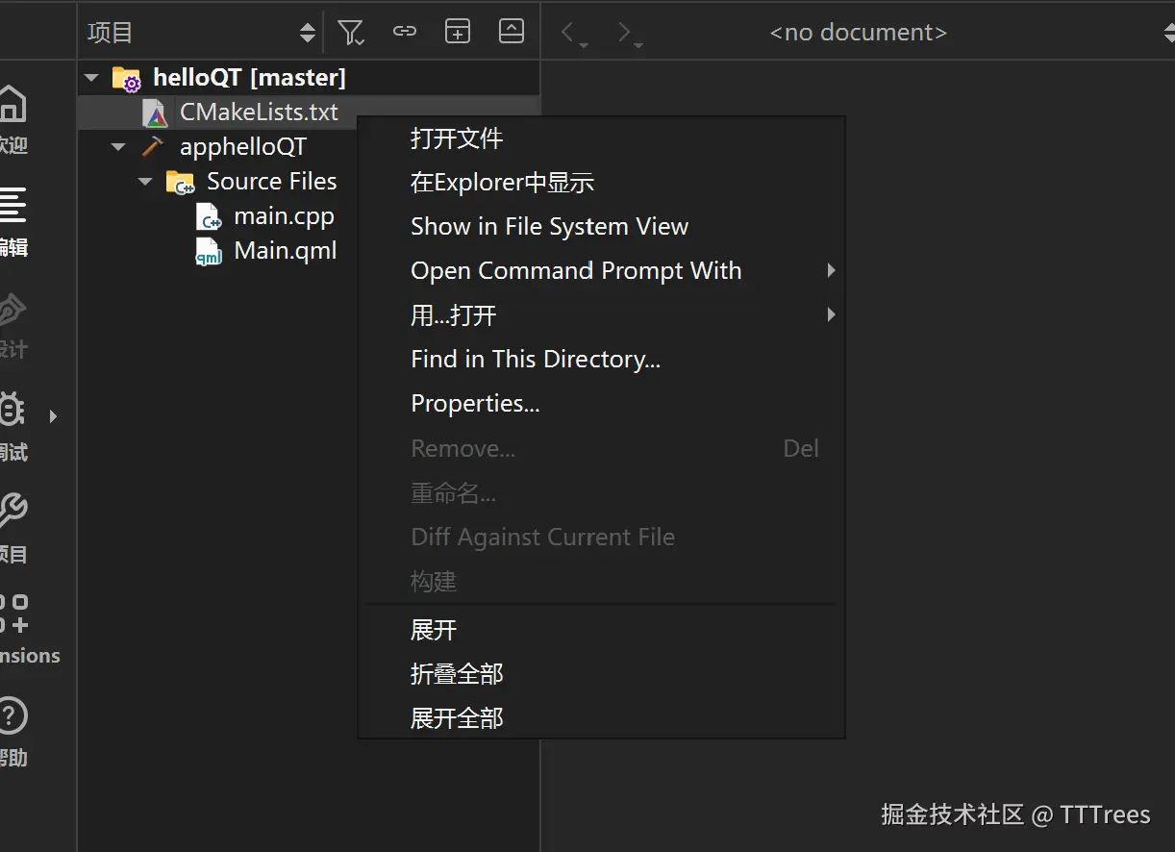Collapse the helloQT [master] project node
Screen dimensions: 1175x852
(x=92, y=77)
